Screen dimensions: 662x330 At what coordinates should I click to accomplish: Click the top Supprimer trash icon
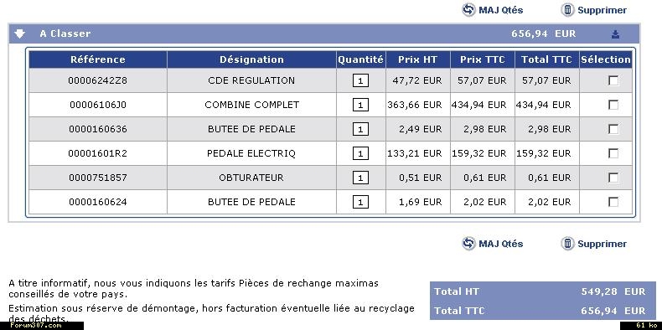click(567, 10)
